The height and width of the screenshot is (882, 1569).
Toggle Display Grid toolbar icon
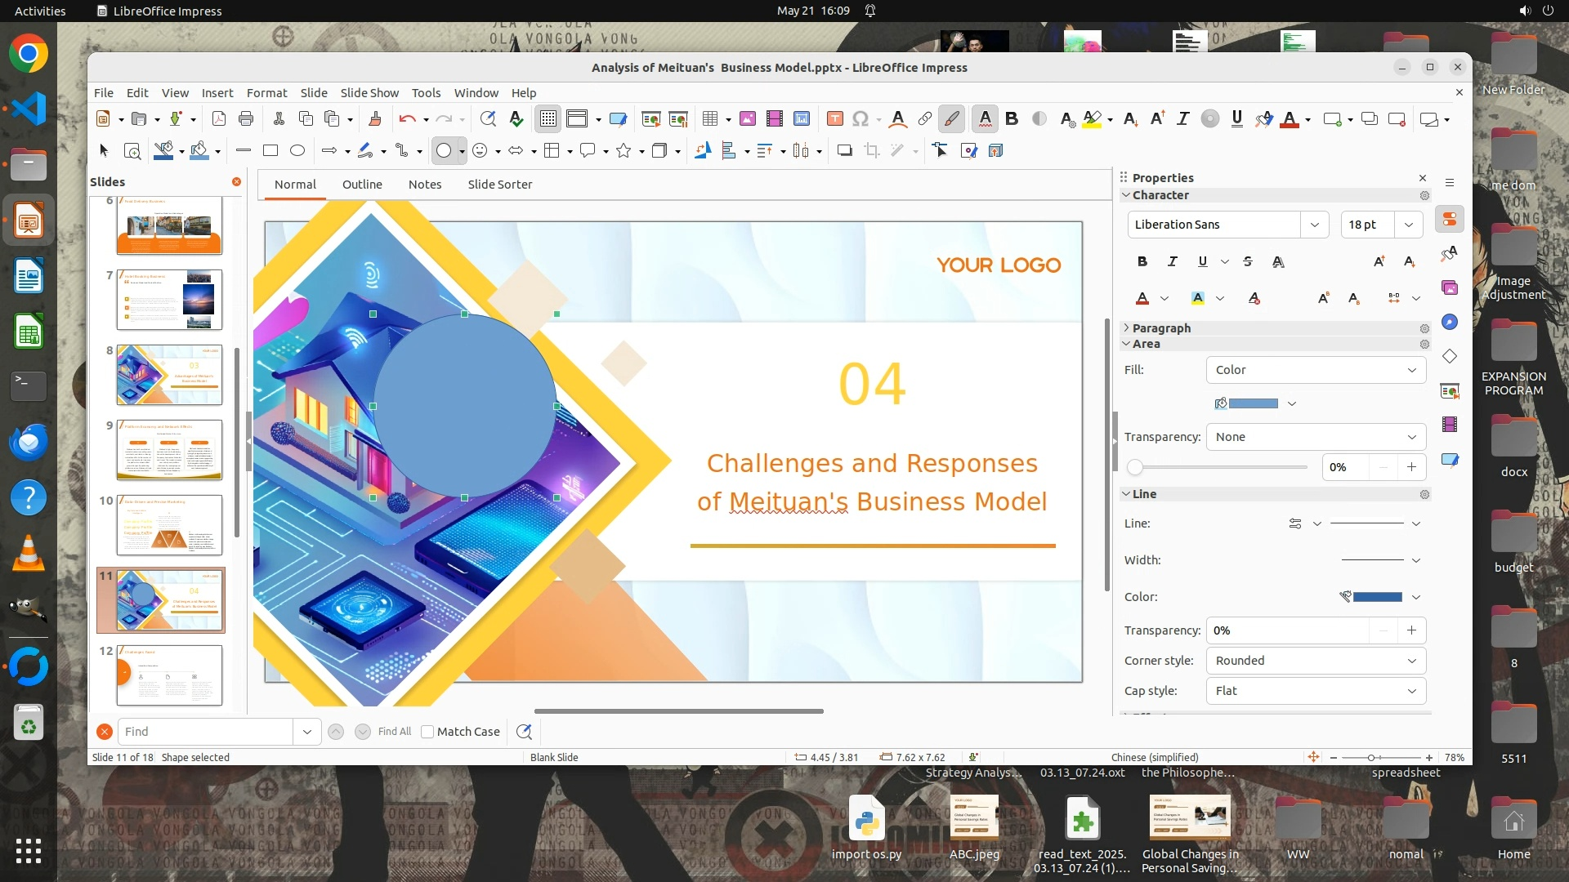(548, 119)
